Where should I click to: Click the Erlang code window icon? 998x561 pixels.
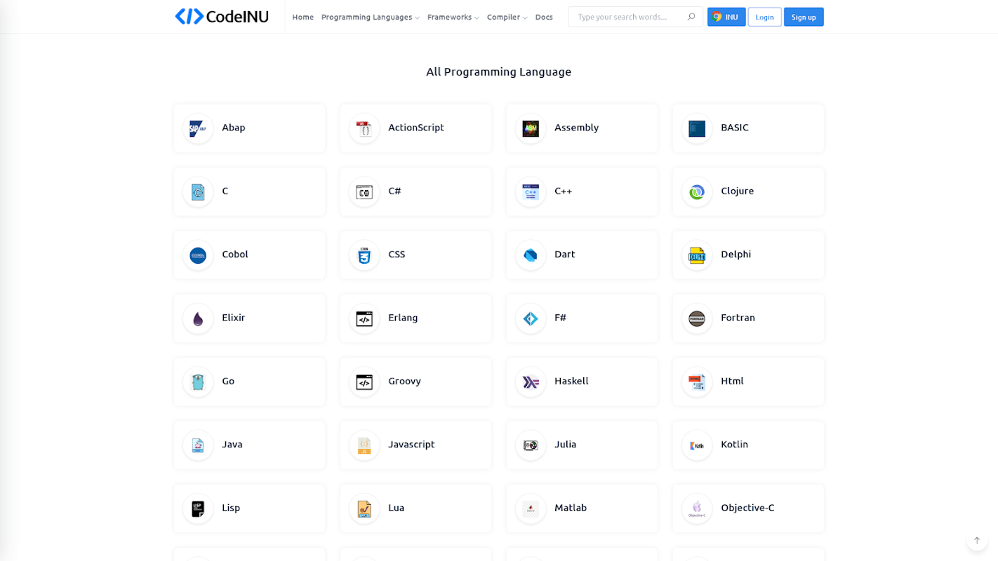tap(364, 319)
